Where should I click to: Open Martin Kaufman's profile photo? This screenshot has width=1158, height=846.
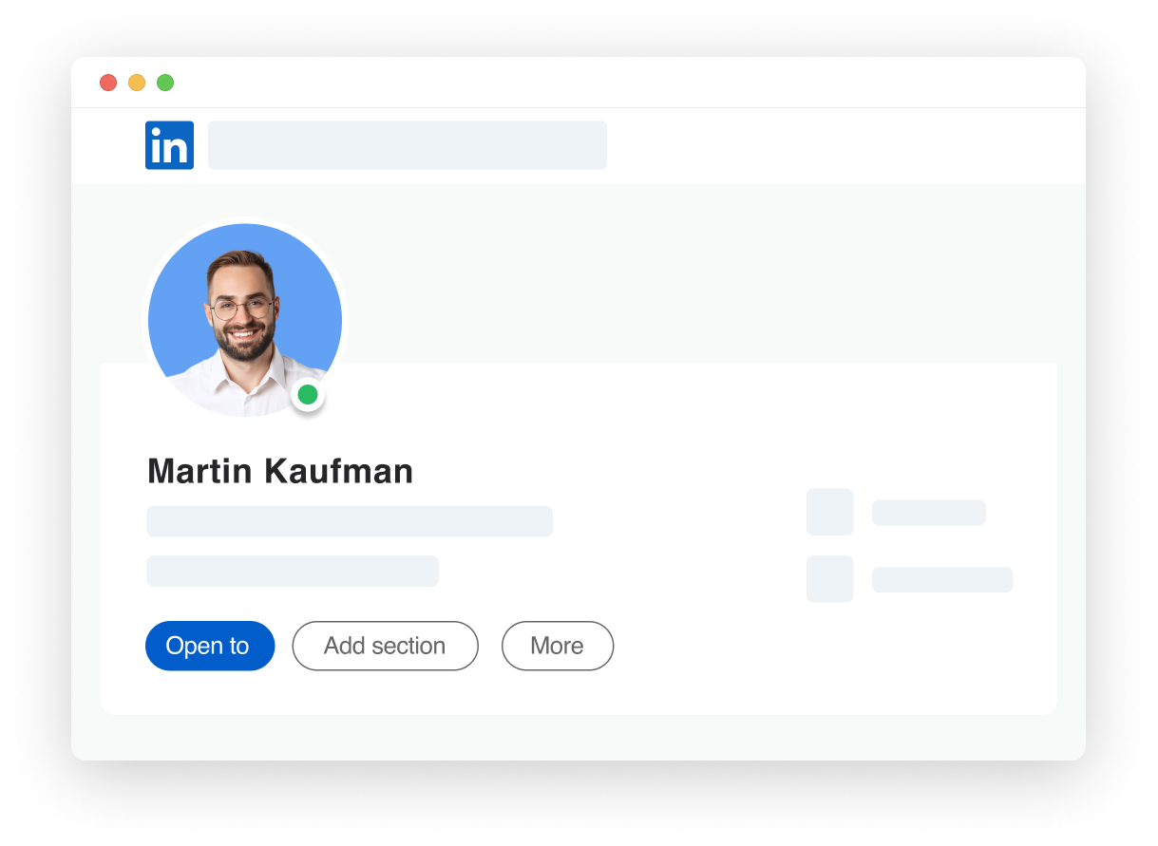click(x=245, y=320)
